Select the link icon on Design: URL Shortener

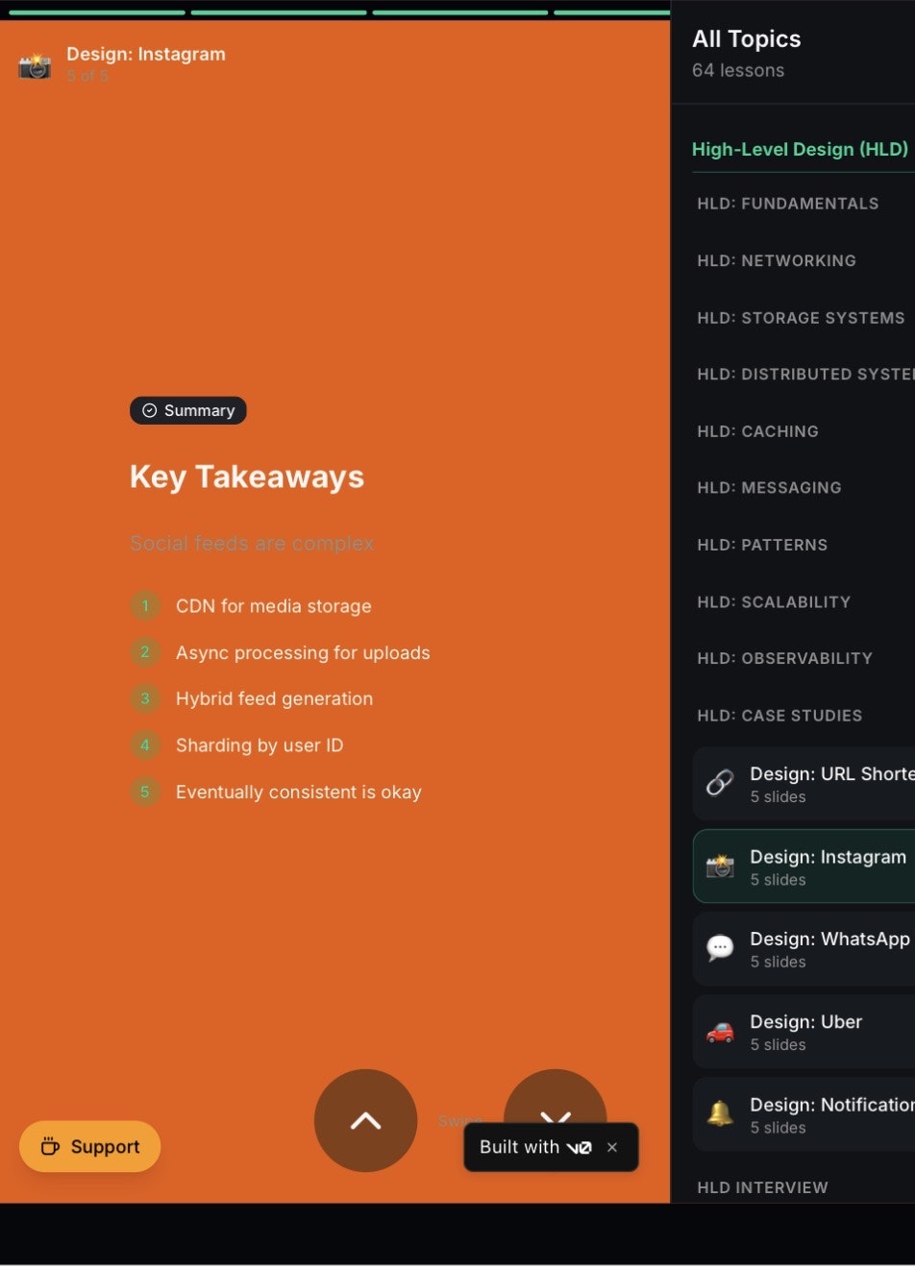(719, 783)
